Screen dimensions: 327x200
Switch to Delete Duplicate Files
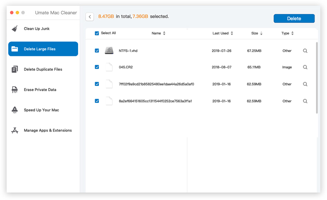(43, 69)
